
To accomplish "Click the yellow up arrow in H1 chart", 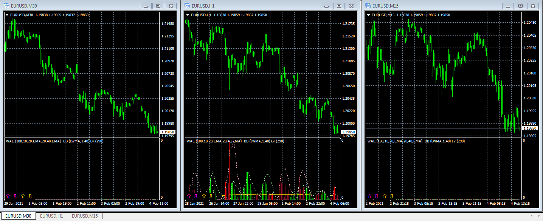I will 204,196.
